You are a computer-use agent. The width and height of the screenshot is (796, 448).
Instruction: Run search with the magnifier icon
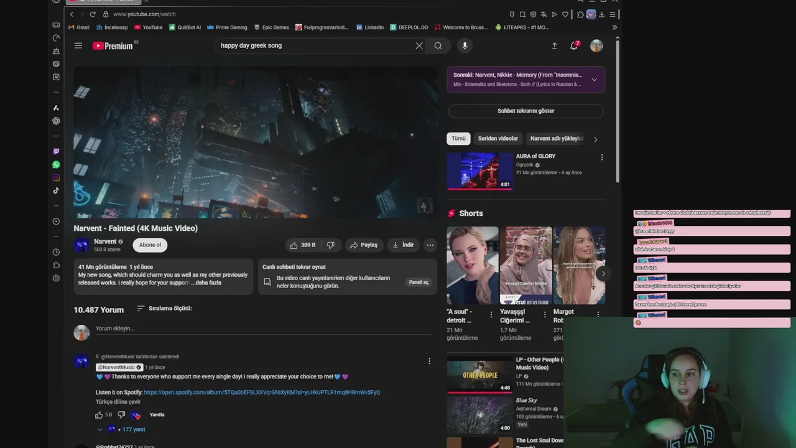(438, 45)
